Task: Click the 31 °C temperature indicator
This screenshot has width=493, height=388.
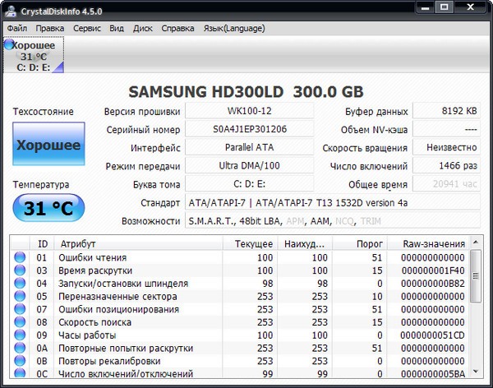Action: [48, 208]
